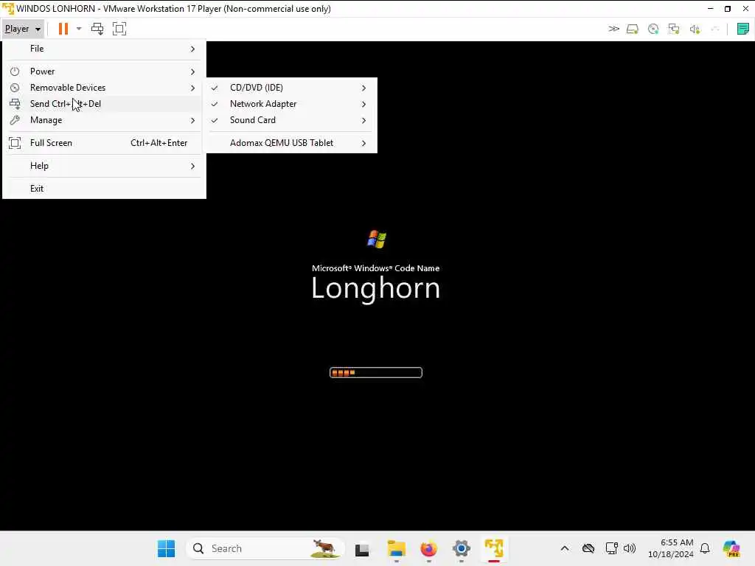Open Task View on the taskbar
Viewport: 755px width, 566px height.
(362, 549)
